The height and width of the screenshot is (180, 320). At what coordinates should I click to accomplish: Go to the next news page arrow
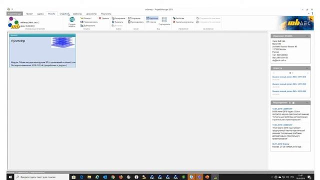coord(308,73)
